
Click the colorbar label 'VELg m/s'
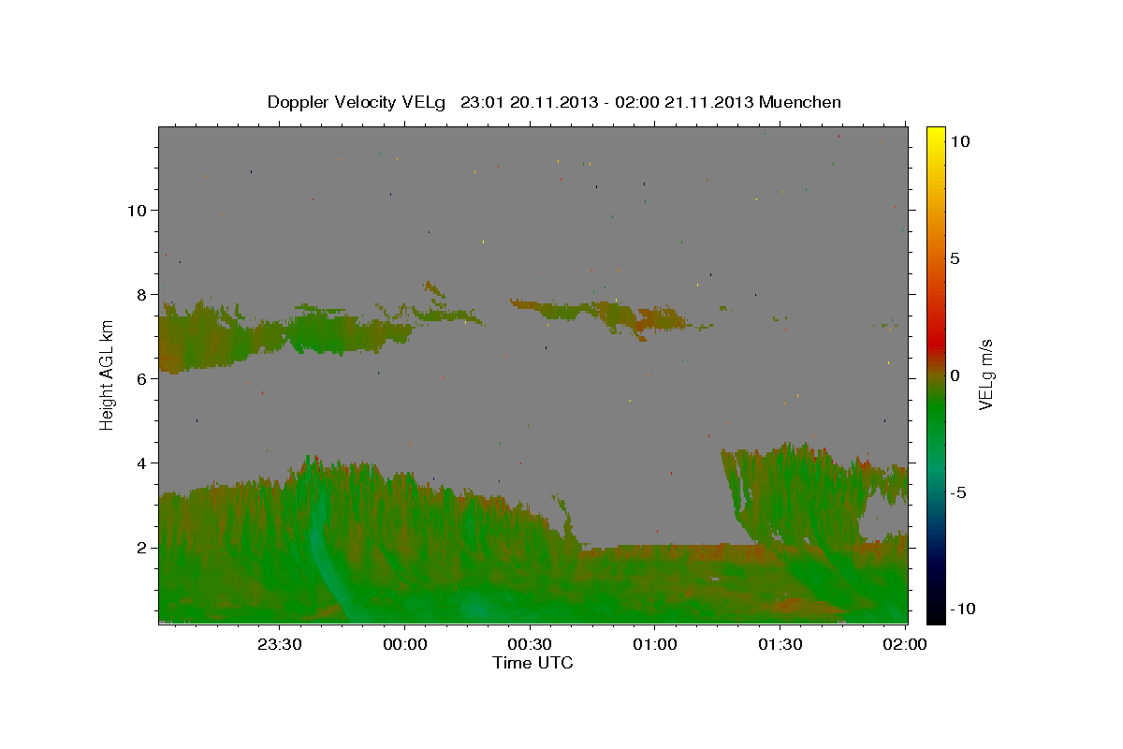click(985, 374)
